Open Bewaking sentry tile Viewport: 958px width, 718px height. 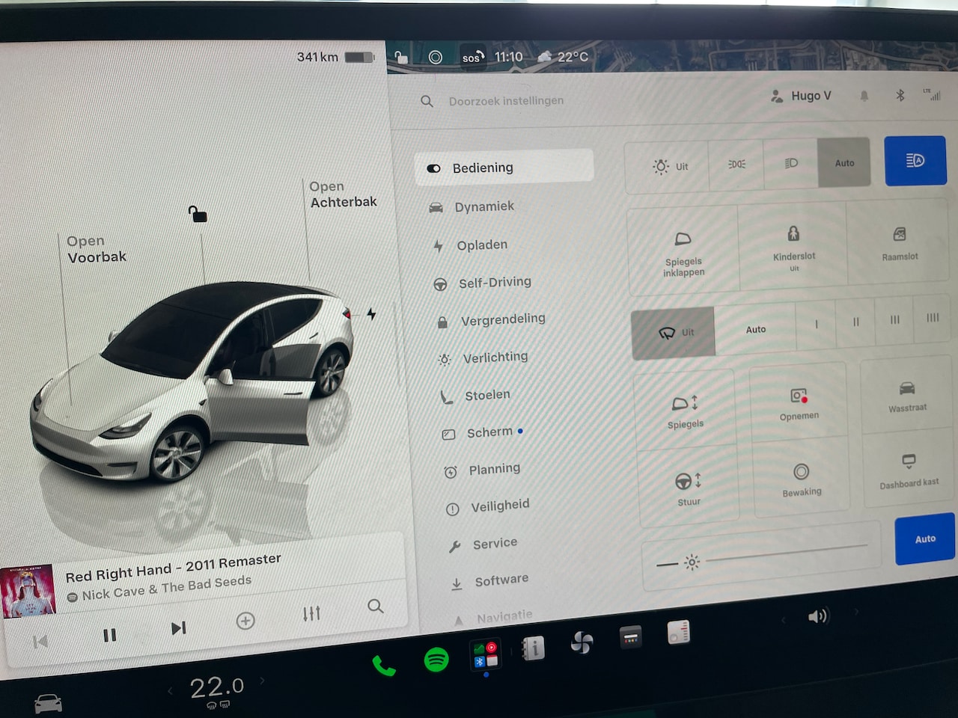(x=802, y=479)
